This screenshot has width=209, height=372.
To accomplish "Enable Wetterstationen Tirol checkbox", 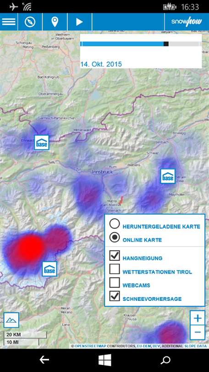I will click(115, 269).
